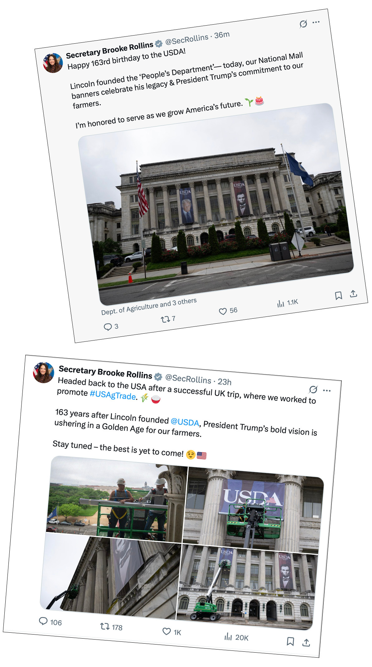372x667 pixels.
Task: Retweet the USDA 163rd birthday tweet
Action: 165,319
